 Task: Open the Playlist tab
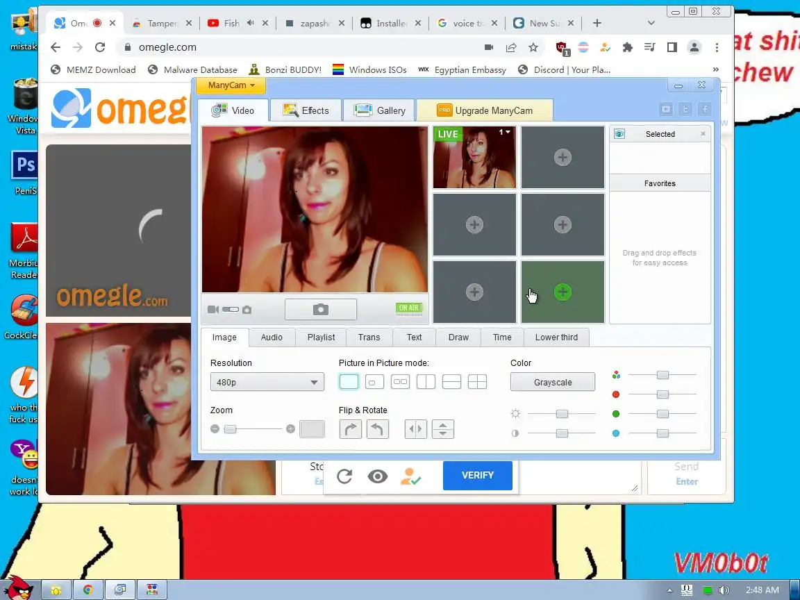pyautogui.click(x=321, y=337)
